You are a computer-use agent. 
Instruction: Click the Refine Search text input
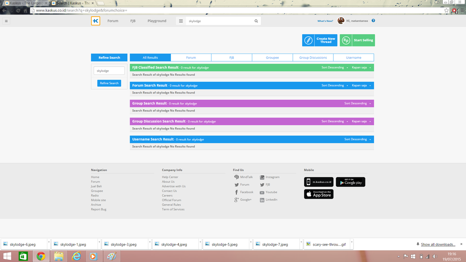tap(109, 71)
